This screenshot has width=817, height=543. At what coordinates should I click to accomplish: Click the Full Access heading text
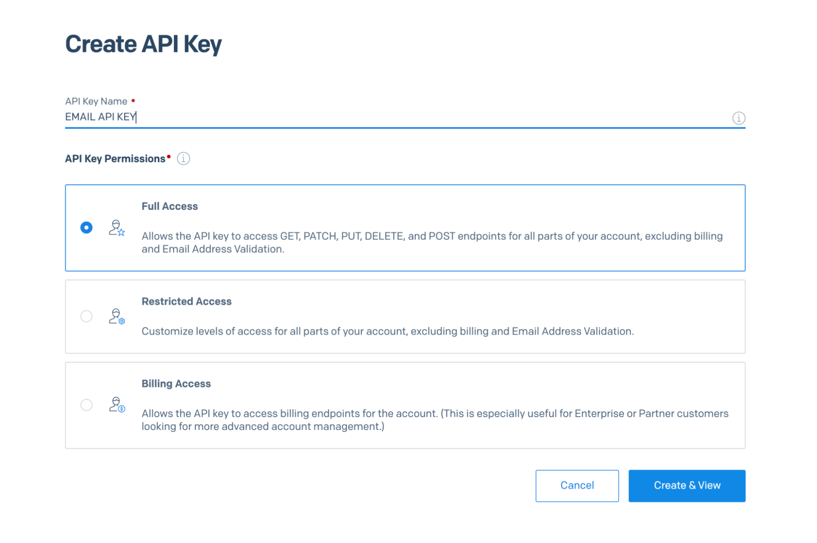(170, 206)
